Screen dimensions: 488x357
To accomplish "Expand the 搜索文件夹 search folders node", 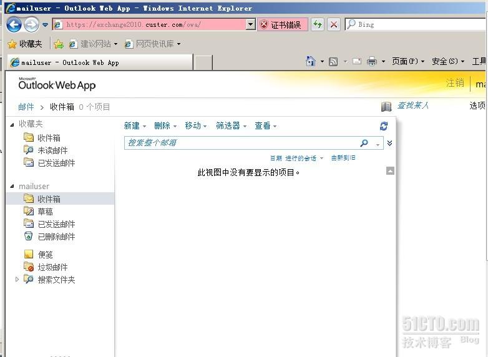I will [17, 280].
